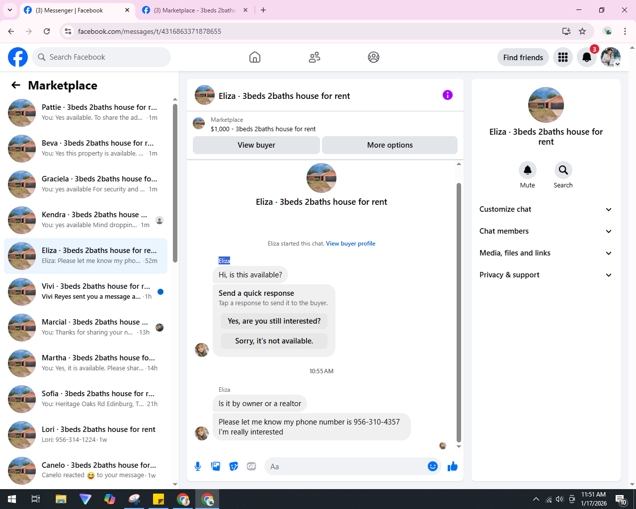Open Windows notification center in taskbar

[621, 499]
